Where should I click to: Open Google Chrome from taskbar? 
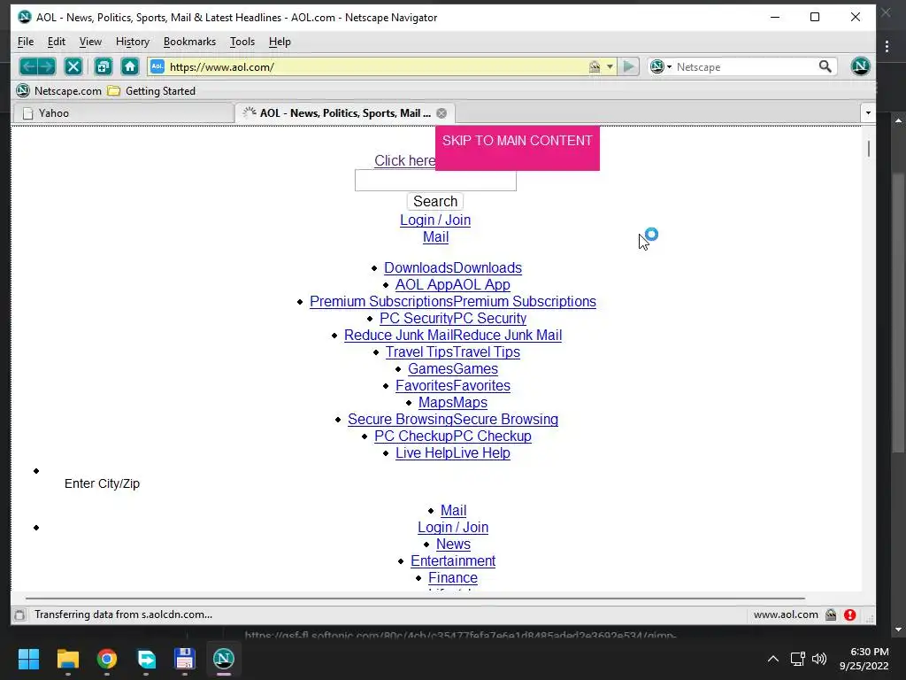coord(107,659)
